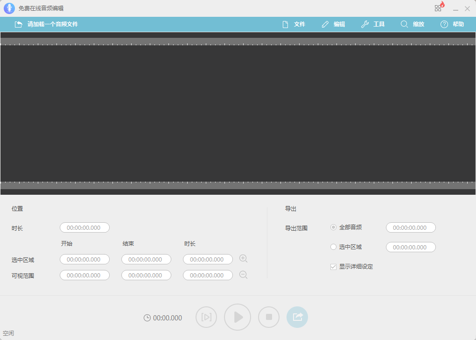Open the 编辑 menu
This screenshot has height=340, width=476.
[334, 24]
